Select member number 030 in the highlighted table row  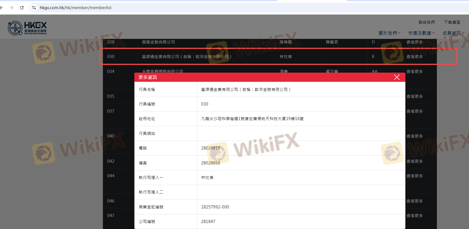click(111, 57)
